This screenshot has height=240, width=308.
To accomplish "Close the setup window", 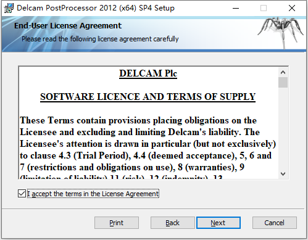I will [292, 8].
